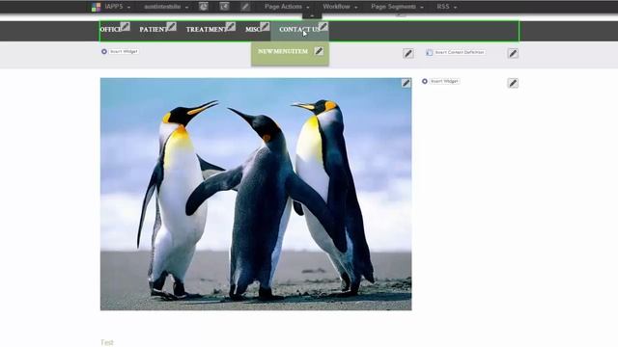
Task: Click Insert Content Definition button
Action: (460, 52)
